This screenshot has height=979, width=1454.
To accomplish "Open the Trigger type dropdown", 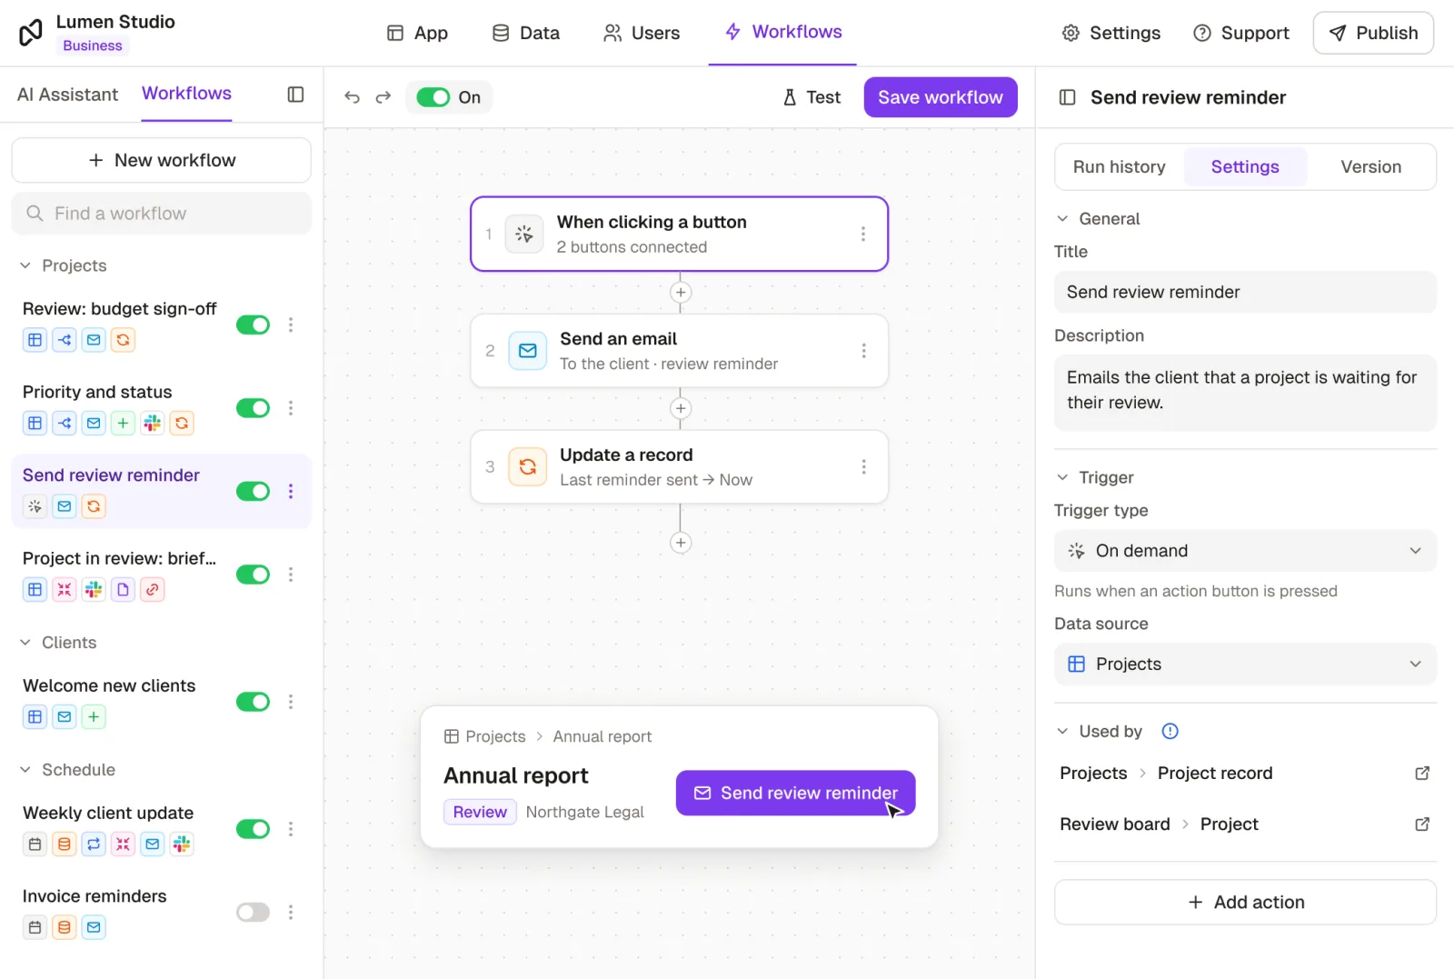I will pyautogui.click(x=1245, y=551).
